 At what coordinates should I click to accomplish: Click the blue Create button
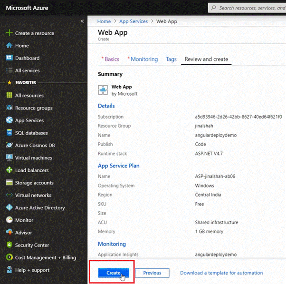tap(114, 273)
